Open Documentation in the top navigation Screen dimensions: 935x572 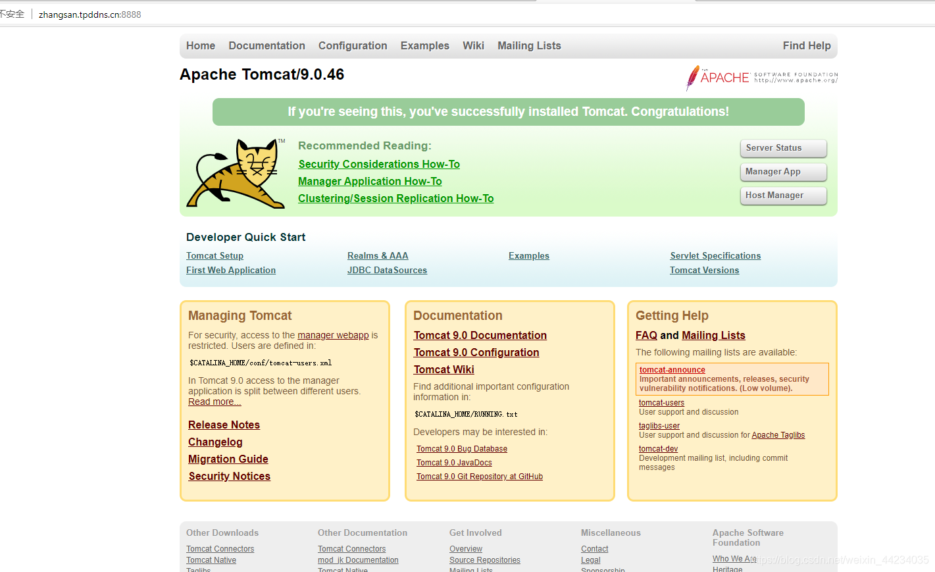click(266, 46)
